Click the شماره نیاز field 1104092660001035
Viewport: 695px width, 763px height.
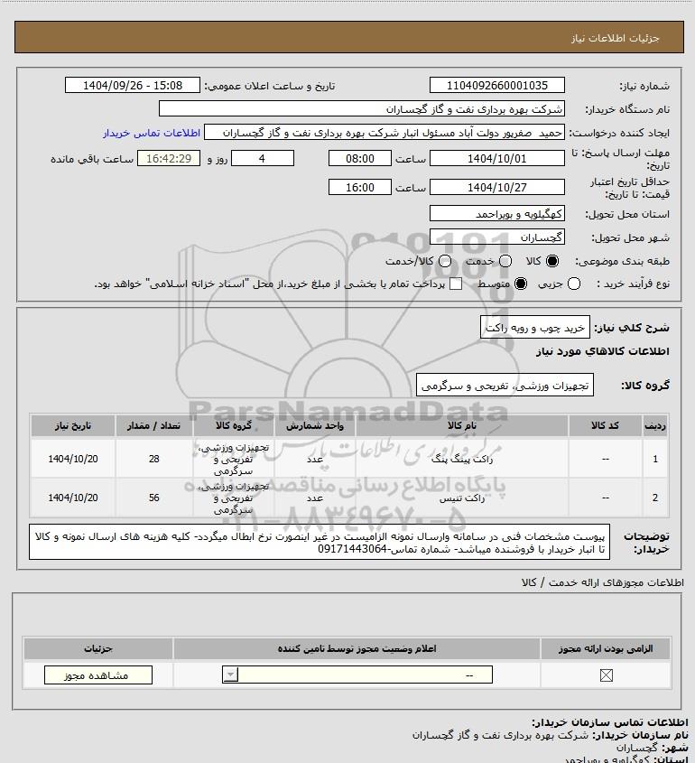497,85
